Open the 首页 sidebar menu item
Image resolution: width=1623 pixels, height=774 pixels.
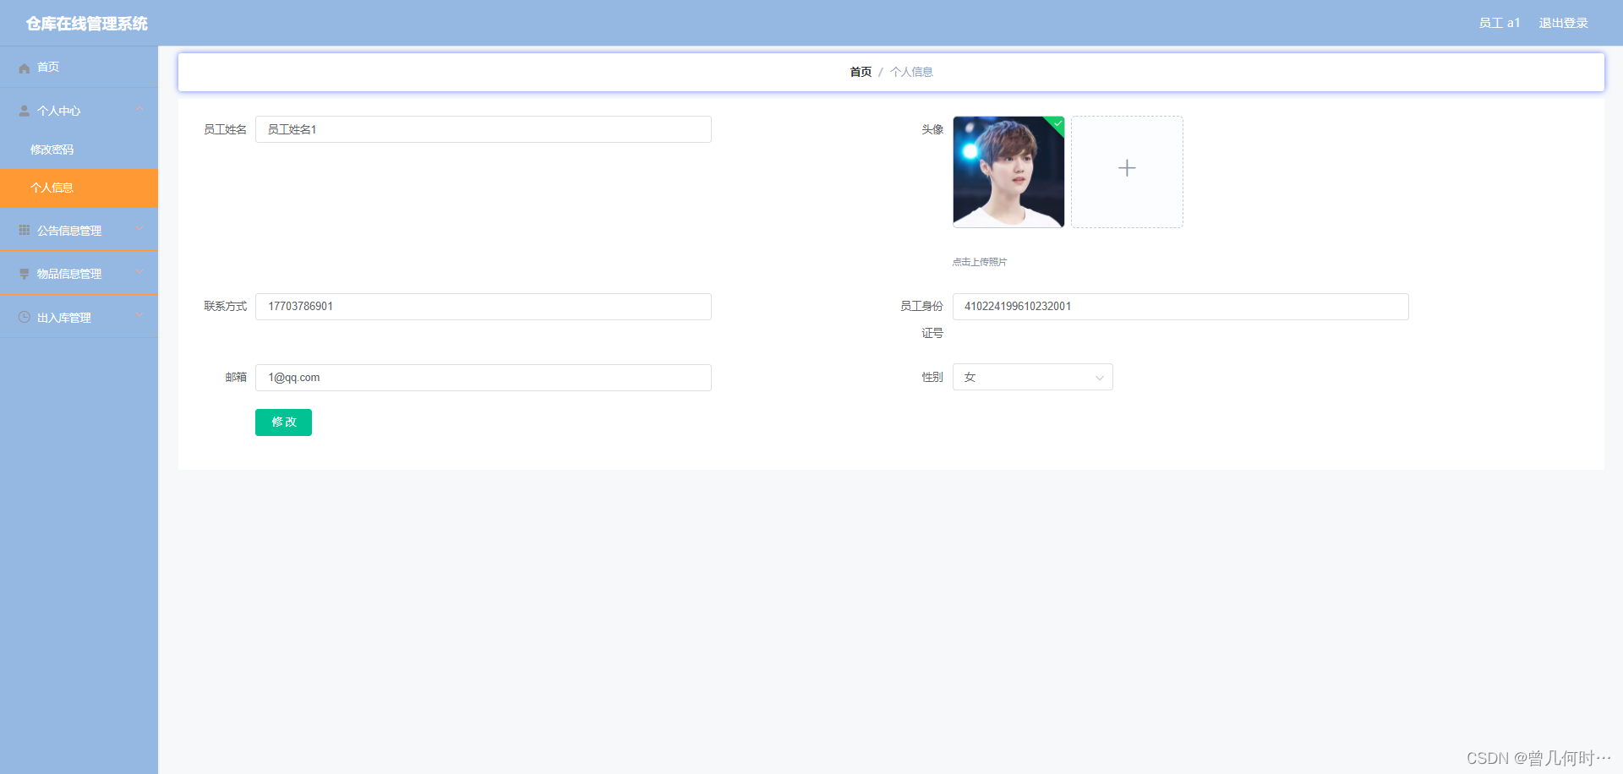pos(79,67)
